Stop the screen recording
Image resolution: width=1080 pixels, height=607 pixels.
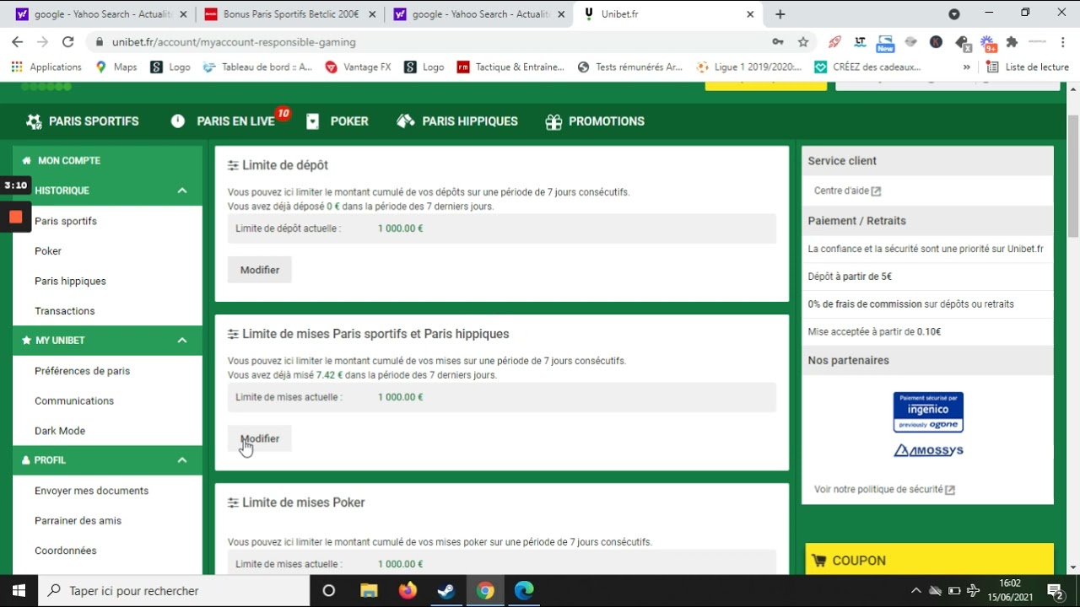click(15, 217)
